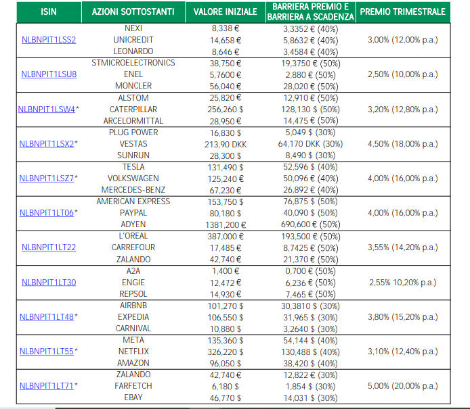Screen dimensions: 470x409
Task: Select the EXPEDIA stock cell
Action: [133, 317]
